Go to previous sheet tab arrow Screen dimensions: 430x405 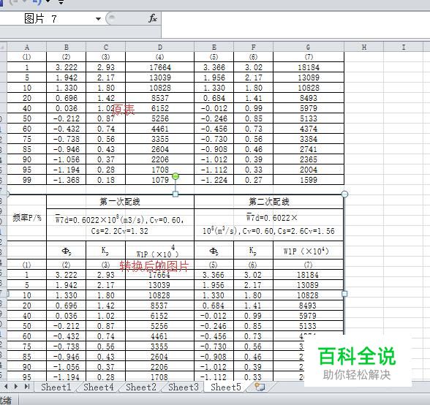coord(6,387)
